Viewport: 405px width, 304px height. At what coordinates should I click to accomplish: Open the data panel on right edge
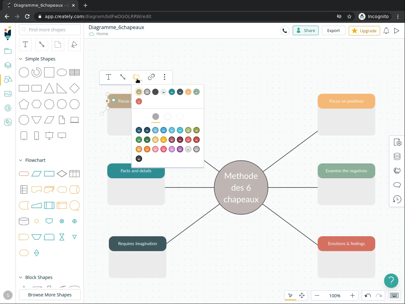[397, 156]
